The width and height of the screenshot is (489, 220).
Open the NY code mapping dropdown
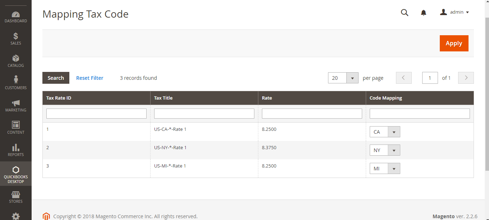[385, 150]
